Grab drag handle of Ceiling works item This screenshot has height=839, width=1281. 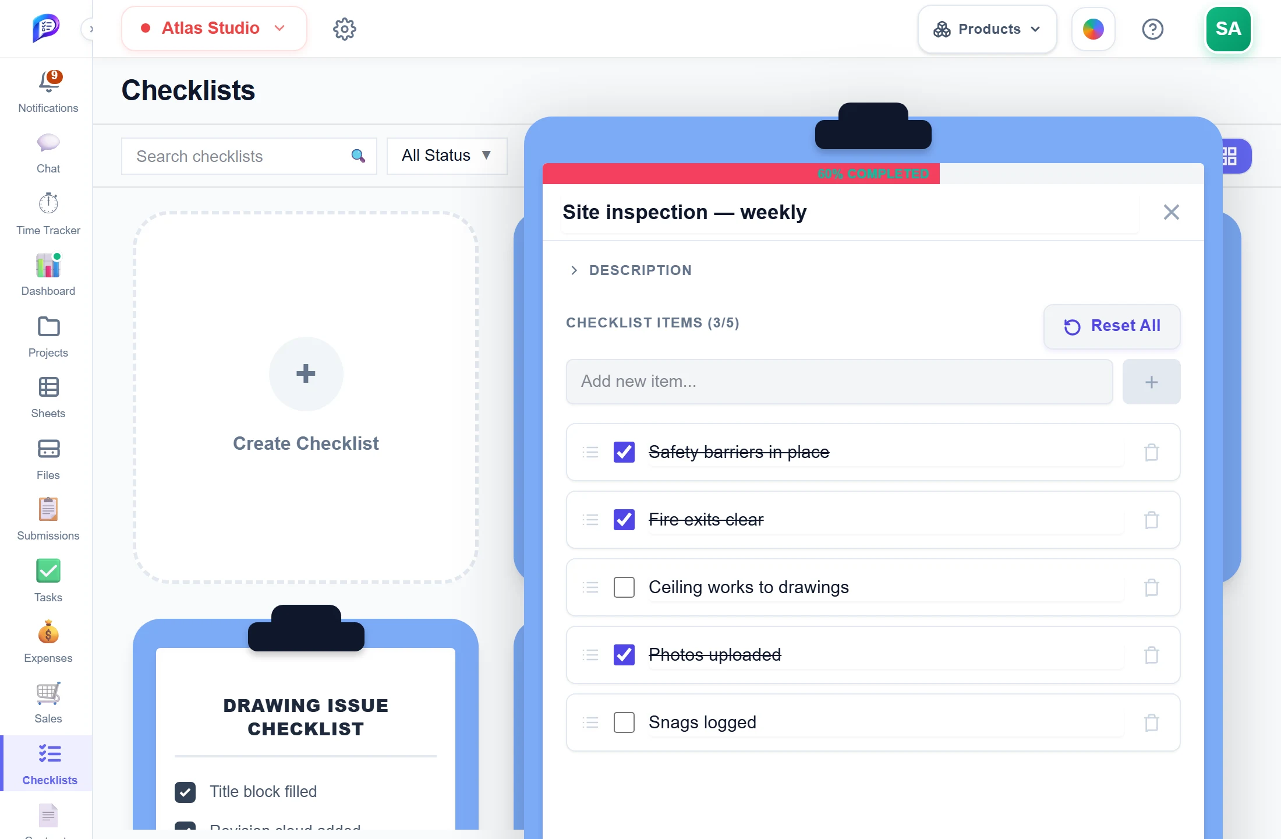(590, 587)
